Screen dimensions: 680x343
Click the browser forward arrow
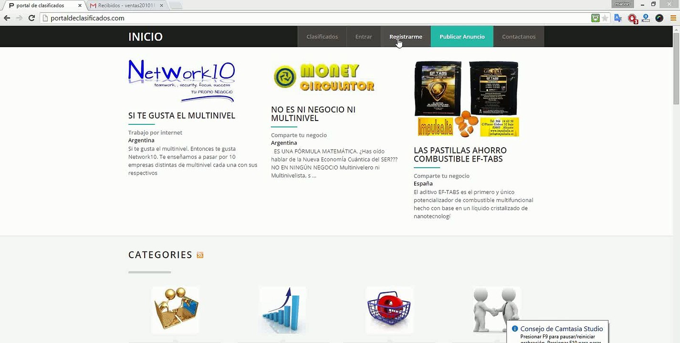point(19,18)
